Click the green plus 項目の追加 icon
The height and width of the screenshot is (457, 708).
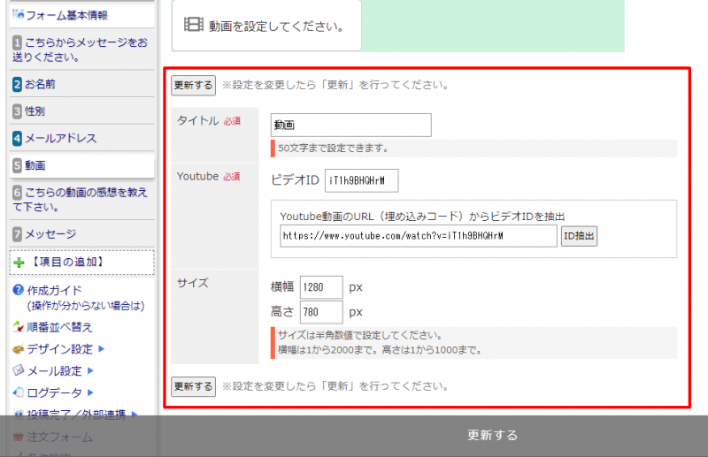tap(19, 263)
